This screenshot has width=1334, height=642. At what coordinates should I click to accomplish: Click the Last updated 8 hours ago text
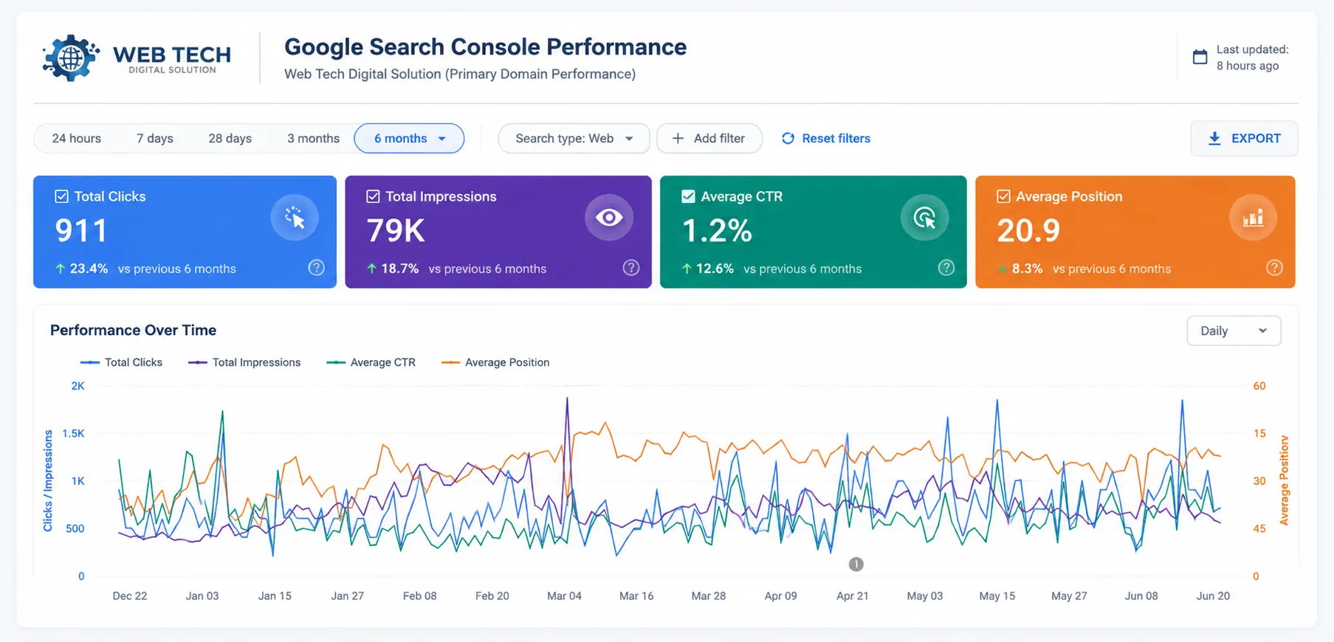tap(1252, 58)
